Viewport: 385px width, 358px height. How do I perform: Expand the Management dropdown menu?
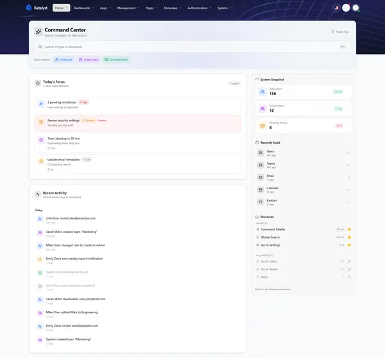[x=128, y=8]
